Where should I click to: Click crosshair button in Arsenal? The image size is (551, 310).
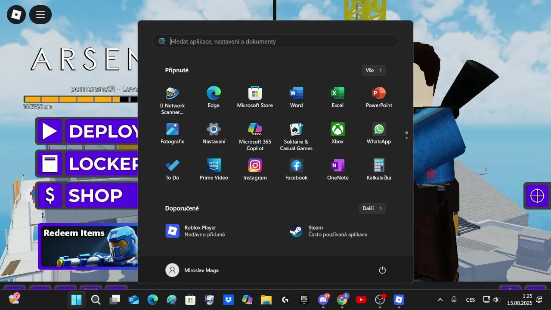537,196
